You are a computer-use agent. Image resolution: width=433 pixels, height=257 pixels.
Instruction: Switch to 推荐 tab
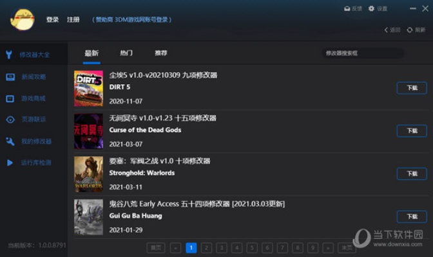coord(161,53)
